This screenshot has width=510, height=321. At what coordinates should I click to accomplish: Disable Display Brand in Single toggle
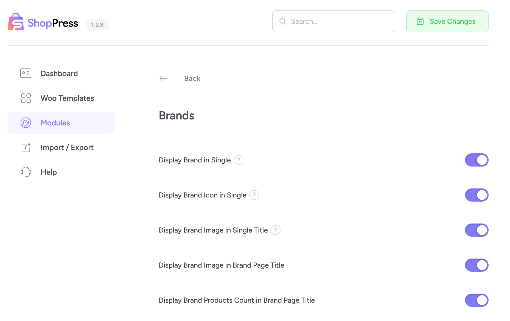pos(477,160)
